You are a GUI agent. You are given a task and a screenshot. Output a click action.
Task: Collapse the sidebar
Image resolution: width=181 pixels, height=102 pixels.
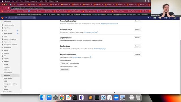[x=7, y=92]
